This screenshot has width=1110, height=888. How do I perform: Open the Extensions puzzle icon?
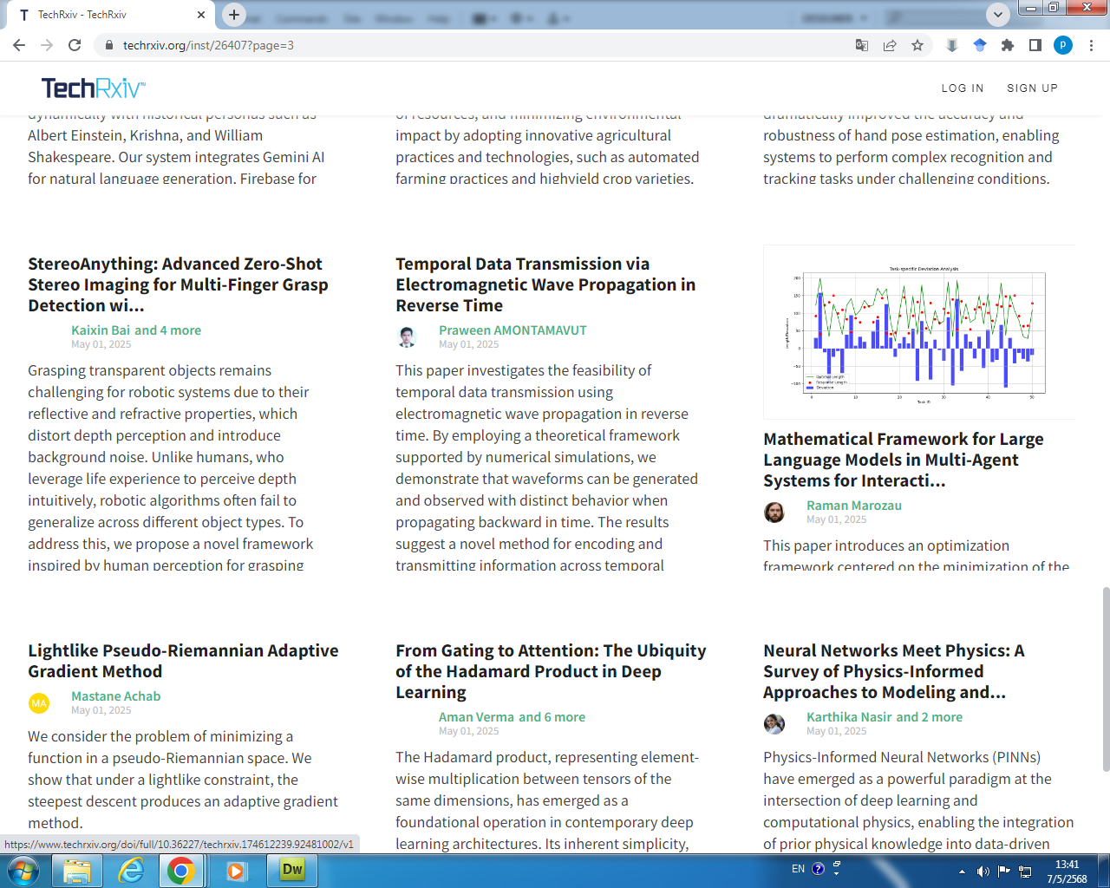pos(1008,45)
